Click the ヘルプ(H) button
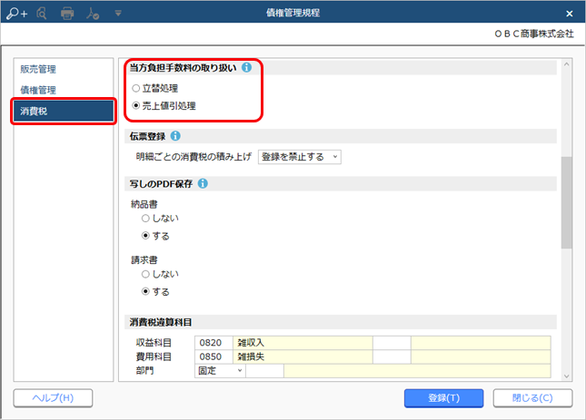The width and height of the screenshot is (586, 420). 53,398
